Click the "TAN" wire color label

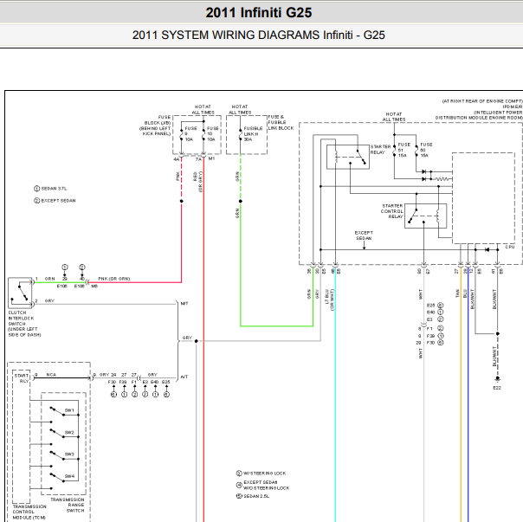457,293
